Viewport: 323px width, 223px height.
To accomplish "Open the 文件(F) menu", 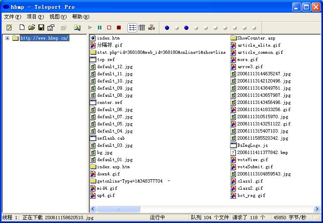I will pos(12,17).
